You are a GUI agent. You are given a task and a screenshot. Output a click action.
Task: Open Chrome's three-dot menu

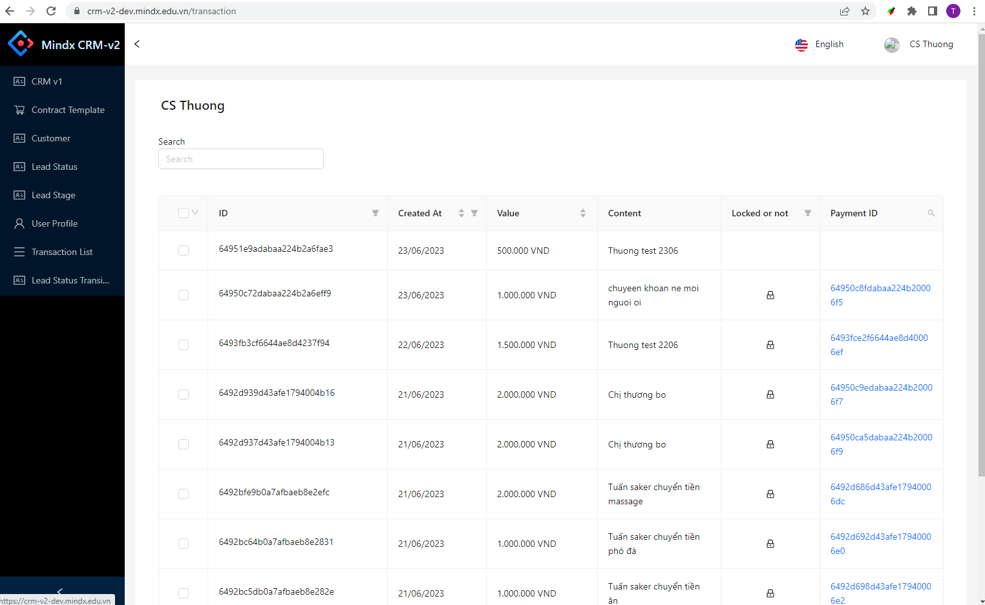(x=974, y=11)
